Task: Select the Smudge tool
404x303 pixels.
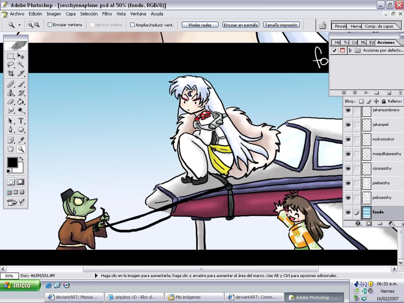Action: pyautogui.click(x=11, y=110)
